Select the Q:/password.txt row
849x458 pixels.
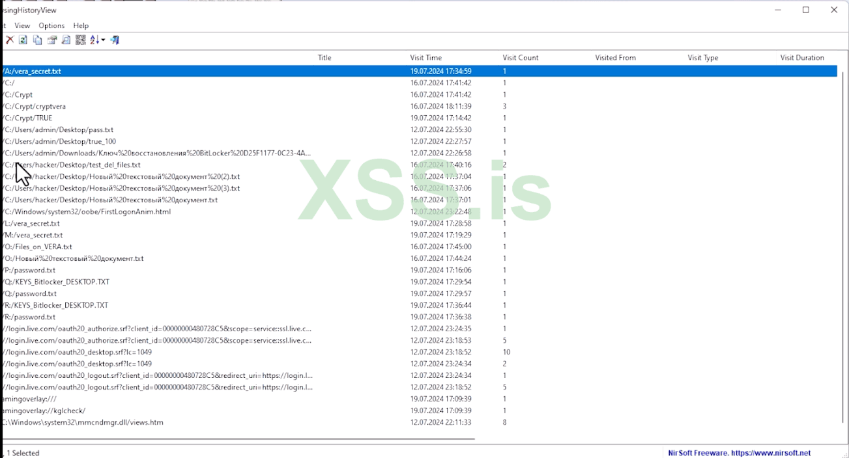tap(420, 293)
